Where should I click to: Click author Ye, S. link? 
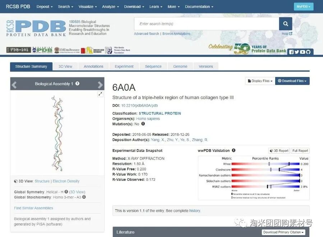(x=186, y=140)
